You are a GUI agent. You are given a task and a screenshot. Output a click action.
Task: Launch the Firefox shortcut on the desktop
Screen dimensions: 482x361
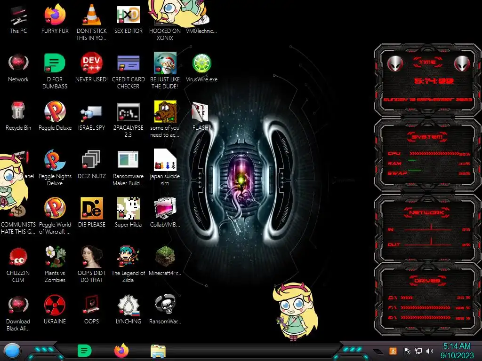(55, 19)
